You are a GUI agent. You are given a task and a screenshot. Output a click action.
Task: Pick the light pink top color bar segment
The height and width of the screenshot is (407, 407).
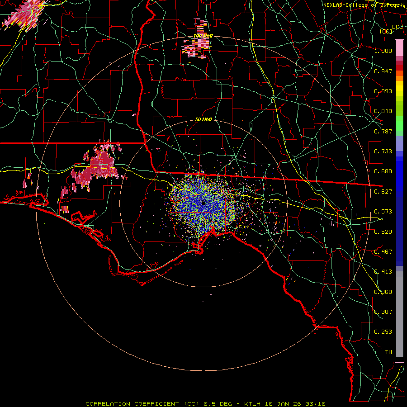[399, 48]
